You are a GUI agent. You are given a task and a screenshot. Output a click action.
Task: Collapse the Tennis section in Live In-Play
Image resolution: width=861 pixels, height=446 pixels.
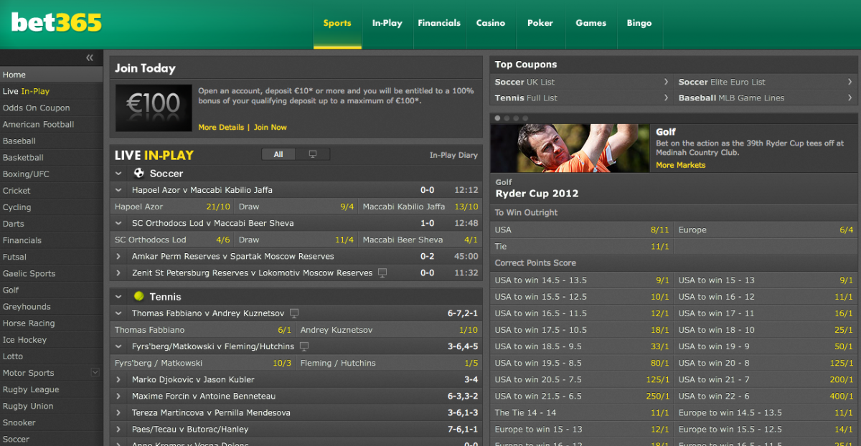(x=118, y=296)
